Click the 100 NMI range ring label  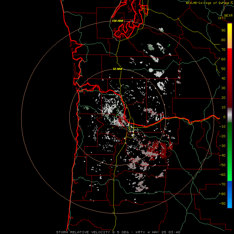click(118, 21)
